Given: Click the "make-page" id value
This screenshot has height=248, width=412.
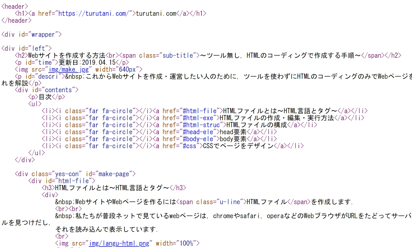Looking at the screenshot, I should pos(114,174).
